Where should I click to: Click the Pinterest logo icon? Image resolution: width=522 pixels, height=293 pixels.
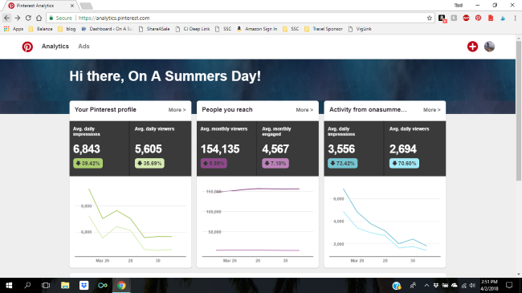coord(27,47)
